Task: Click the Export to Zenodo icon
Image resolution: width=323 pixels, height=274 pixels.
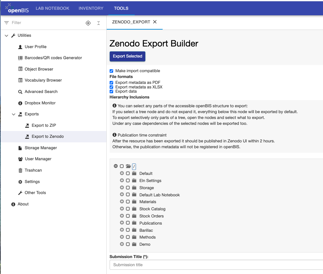Action: coord(27,137)
